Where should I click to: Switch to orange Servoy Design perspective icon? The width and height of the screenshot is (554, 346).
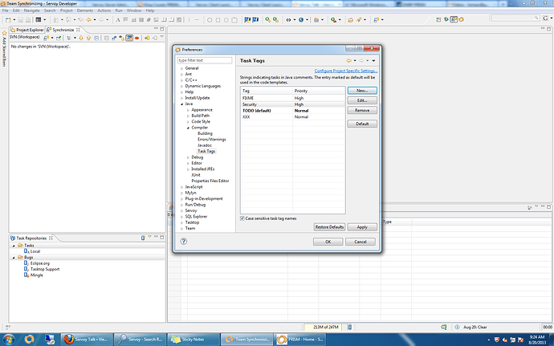[461, 19]
